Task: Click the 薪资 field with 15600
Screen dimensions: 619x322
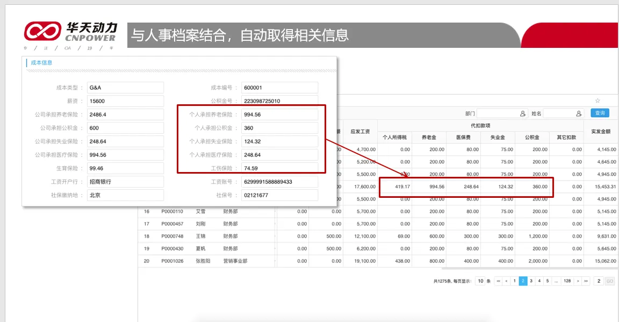Action: pos(125,101)
